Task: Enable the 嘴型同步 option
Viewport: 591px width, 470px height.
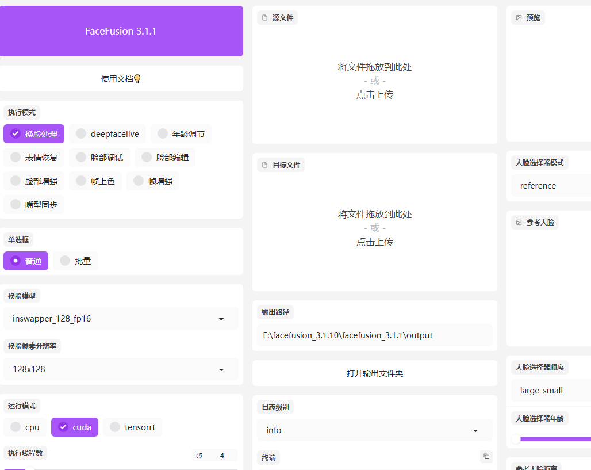Action: coord(34,204)
